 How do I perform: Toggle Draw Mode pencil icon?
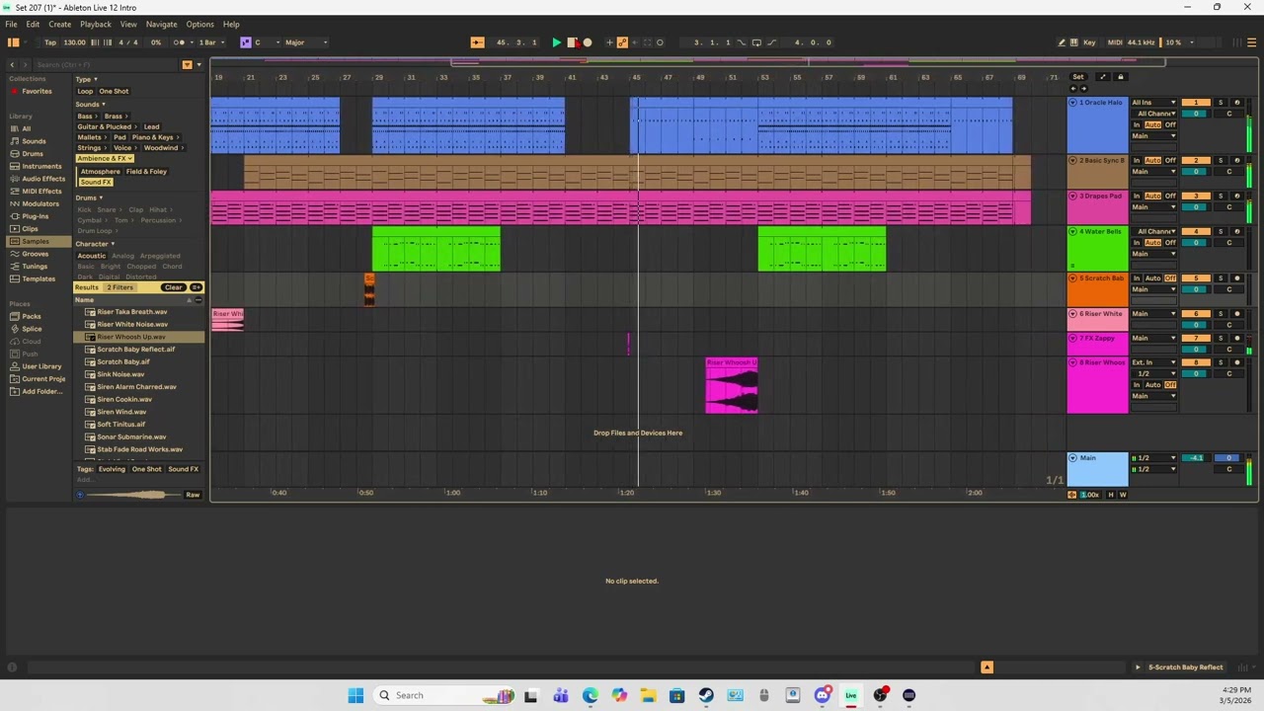[1062, 42]
